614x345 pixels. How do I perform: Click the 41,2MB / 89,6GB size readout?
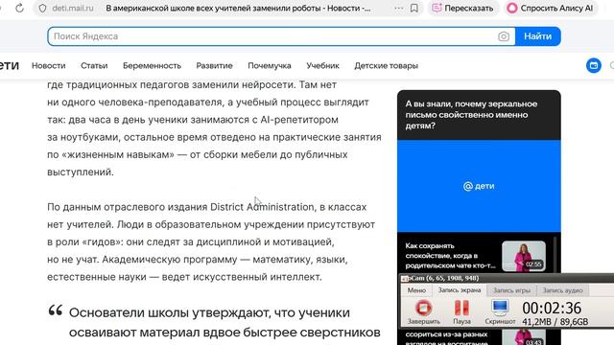555,322
